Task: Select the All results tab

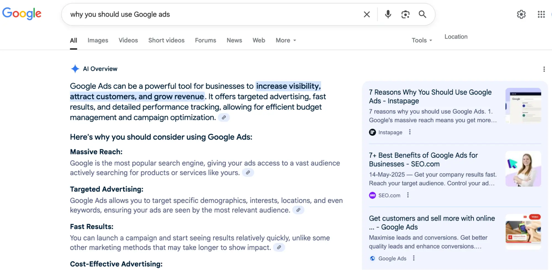Action: pyautogui.click(x=73, y=40)
